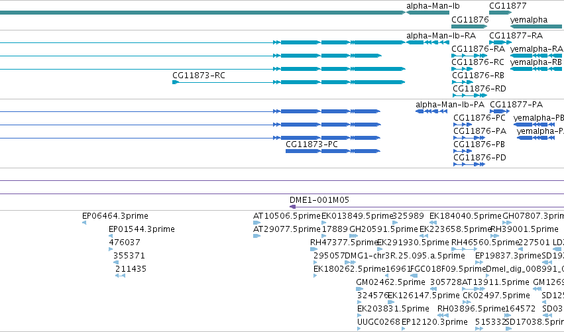564x332 pixels.
Task: Click EST EP19837.3prime label
Action: click(508, 256)
